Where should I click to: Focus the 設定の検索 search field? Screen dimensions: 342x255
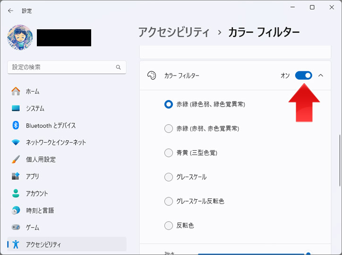click(67, 67)
